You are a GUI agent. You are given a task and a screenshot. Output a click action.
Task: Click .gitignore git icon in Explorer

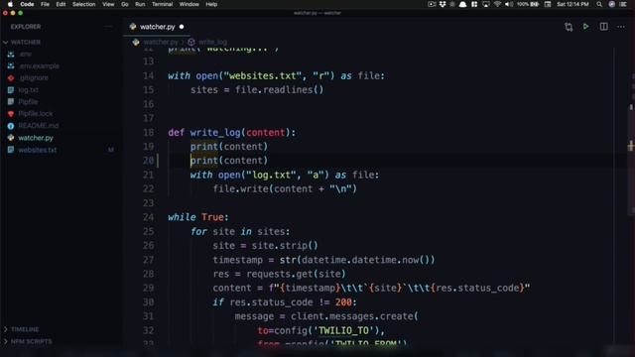(x=11, y=77)
